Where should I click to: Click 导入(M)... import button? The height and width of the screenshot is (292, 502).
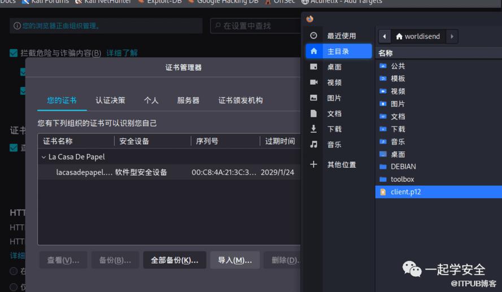(x=235, y=260)
